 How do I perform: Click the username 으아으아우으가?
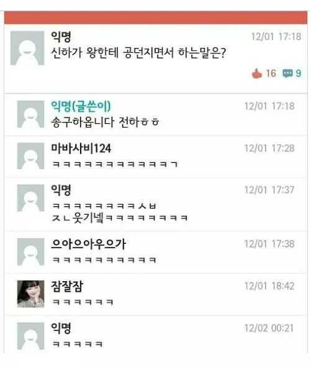(89, 244)
